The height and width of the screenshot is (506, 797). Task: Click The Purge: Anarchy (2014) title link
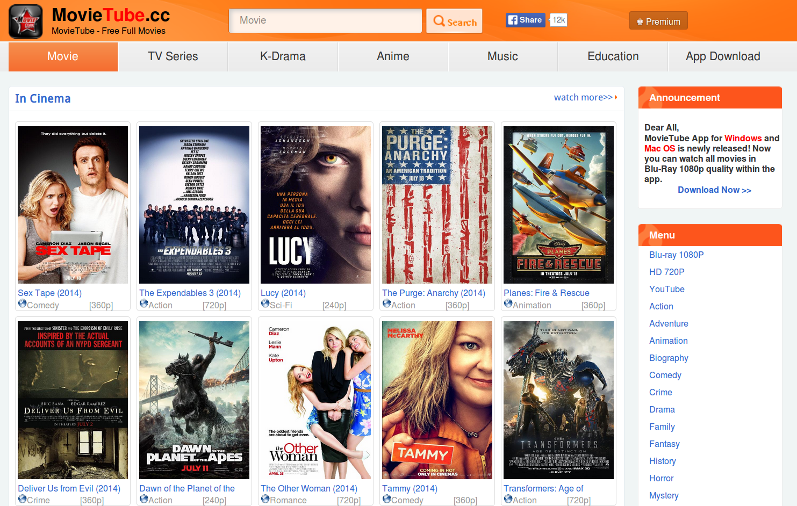tap(434, 293)
